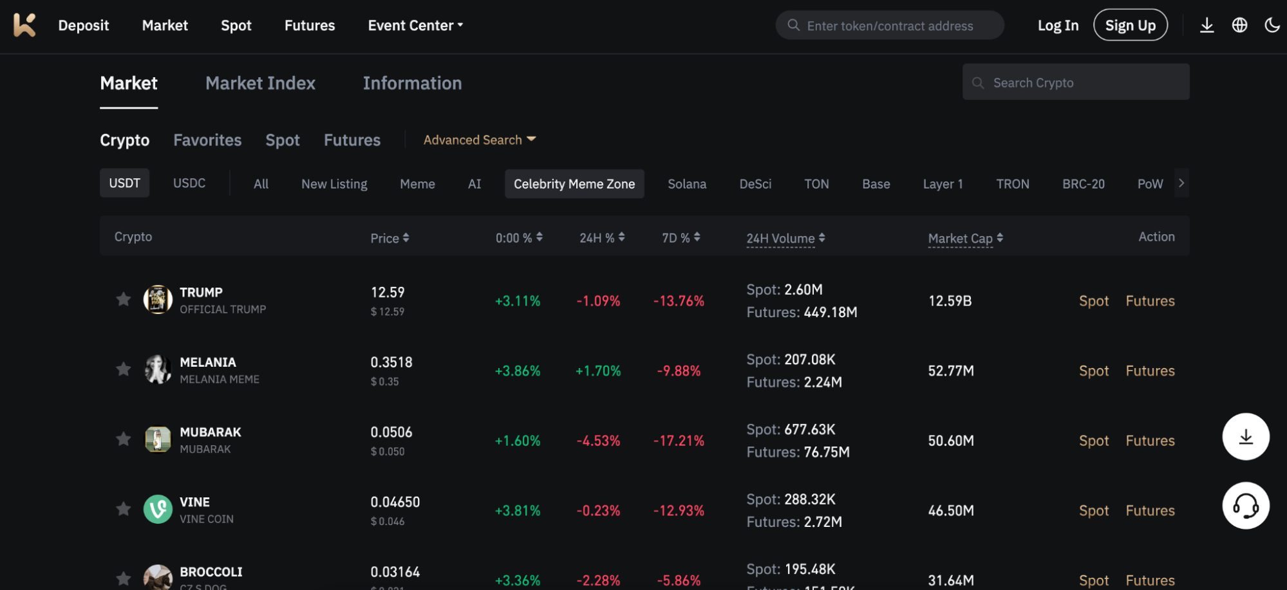The image size is (1287, 590).
Task: Click the Log In link
Action: (x=1058, y=26)
